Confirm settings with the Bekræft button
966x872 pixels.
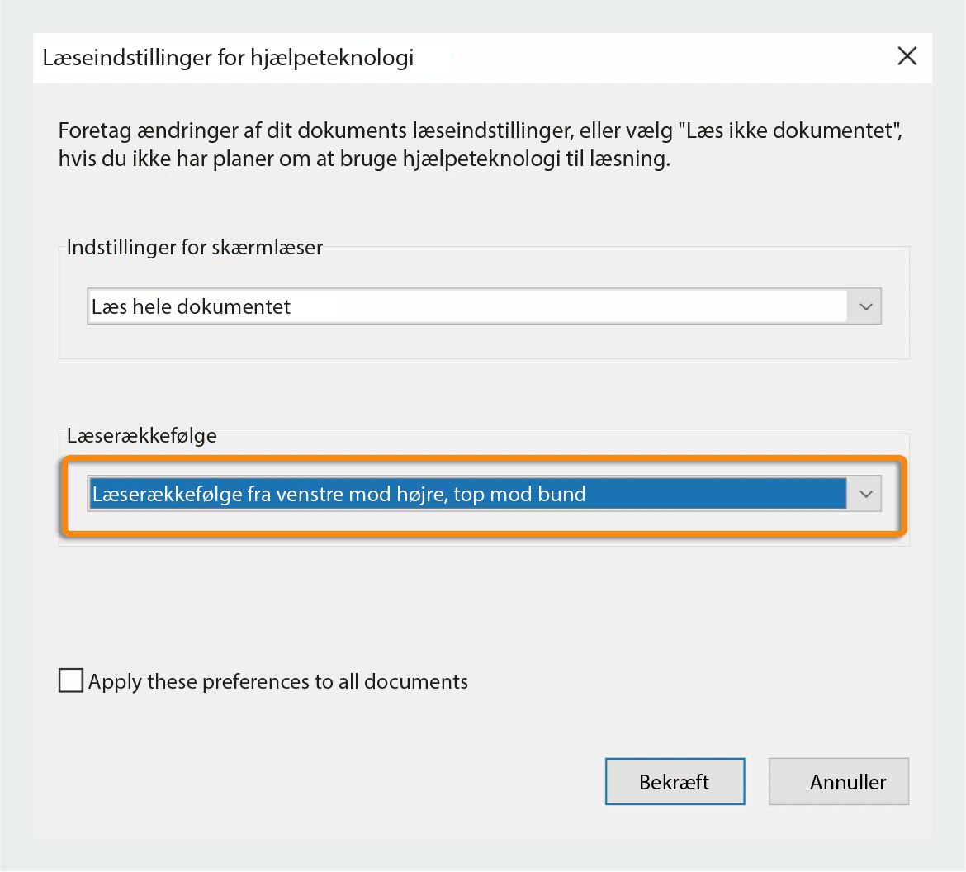(675, 781)
